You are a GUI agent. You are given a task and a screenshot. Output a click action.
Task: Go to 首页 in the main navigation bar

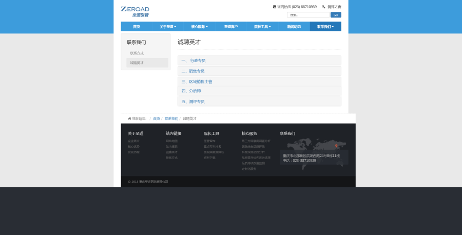[x=137, y=27]
